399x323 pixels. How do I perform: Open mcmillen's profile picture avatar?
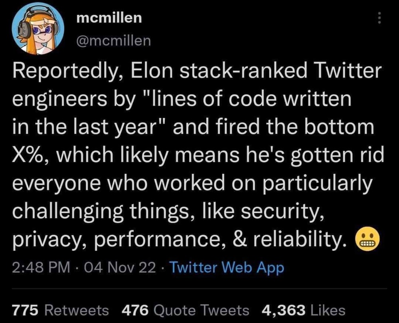tap(39, 31)
